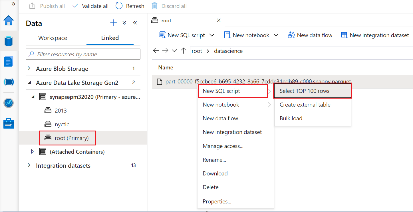Click the Name column header

(166, 67)
